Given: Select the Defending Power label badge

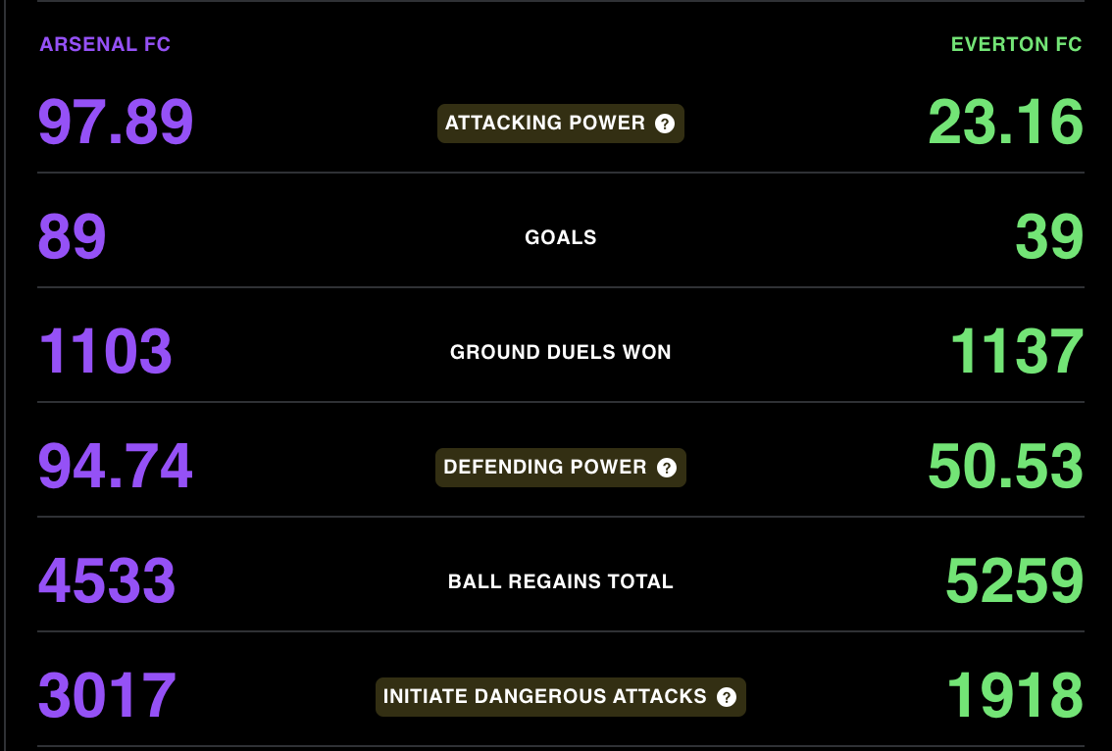Looking at the screenshot, I should [x=561, y=468].
